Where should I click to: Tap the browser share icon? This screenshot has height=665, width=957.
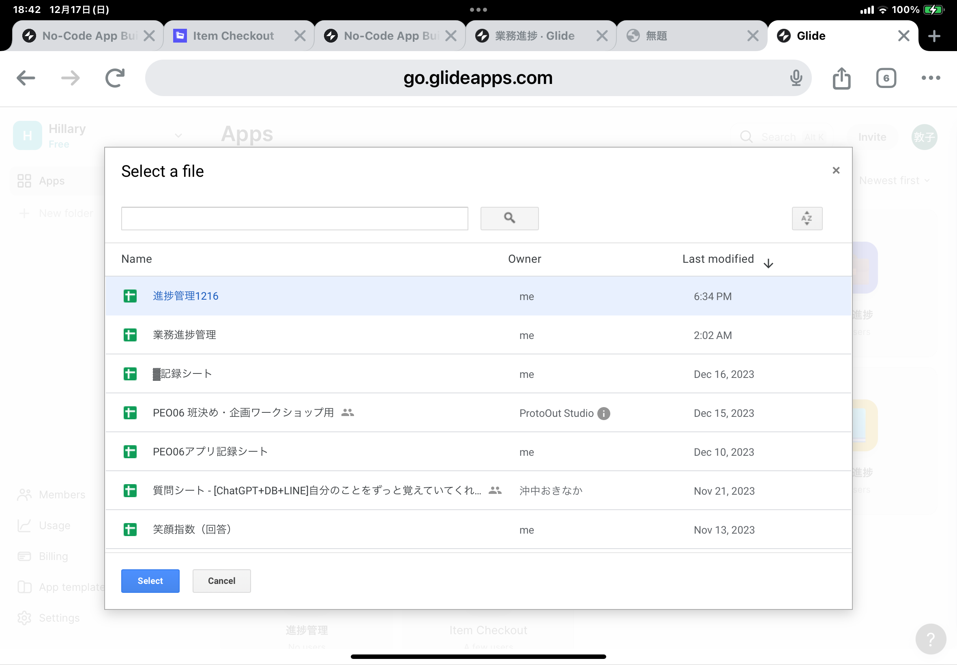[841, 78]
